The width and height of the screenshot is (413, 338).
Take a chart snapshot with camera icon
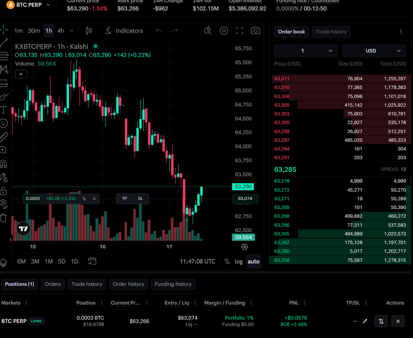pyautogui.click(x=255, y=31)
